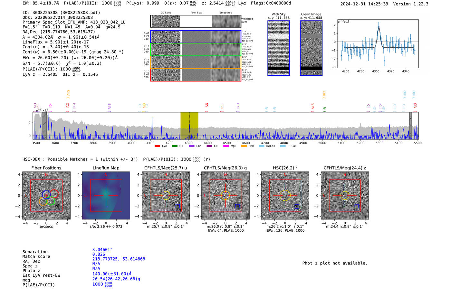Click the blue-bordered 2D fiber spectrum row
Screen dimensions: 451x307
(x=196, y=37)
